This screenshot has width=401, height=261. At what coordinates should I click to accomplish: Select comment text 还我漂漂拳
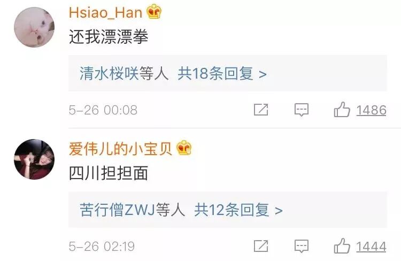point(109,37)
